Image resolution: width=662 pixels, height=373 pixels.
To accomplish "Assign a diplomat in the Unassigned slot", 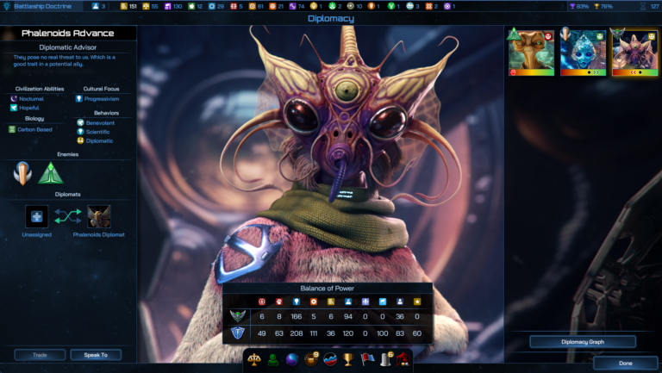I will 37,216.
